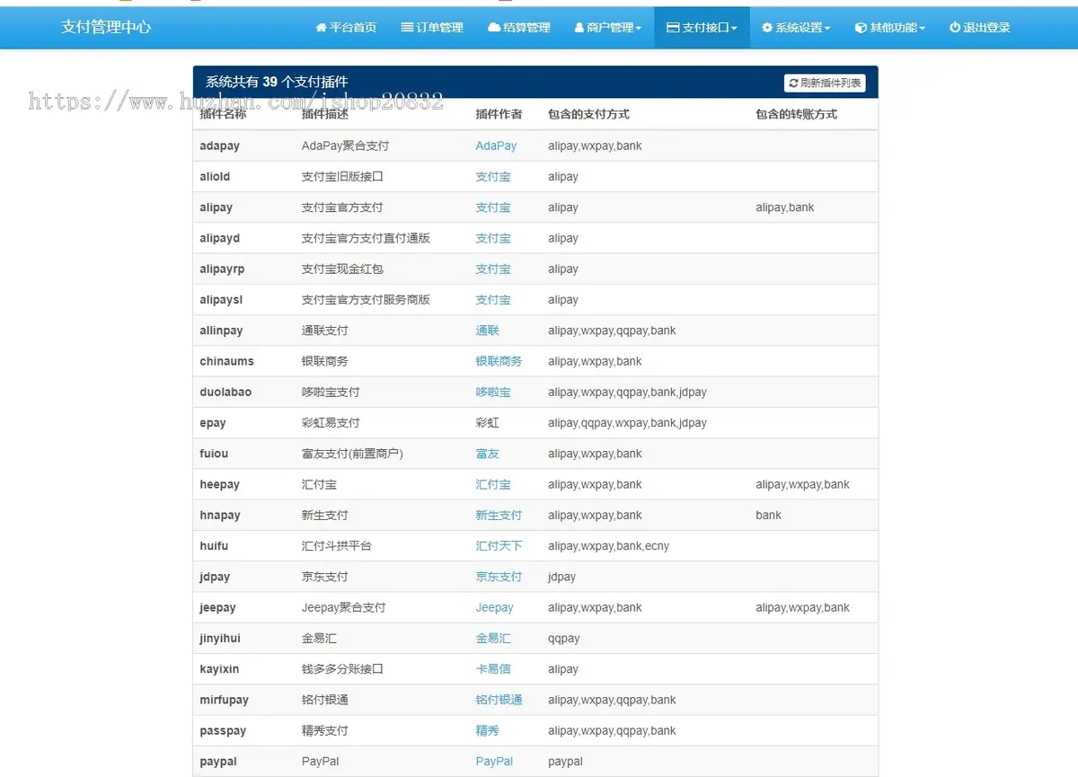Open the 京东支付 author link
This screenshot has width=1078, height=777.
[499, 577]
